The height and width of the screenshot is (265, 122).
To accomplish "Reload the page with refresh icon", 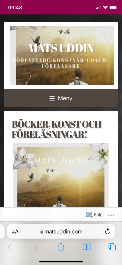I will coord(108,231).
